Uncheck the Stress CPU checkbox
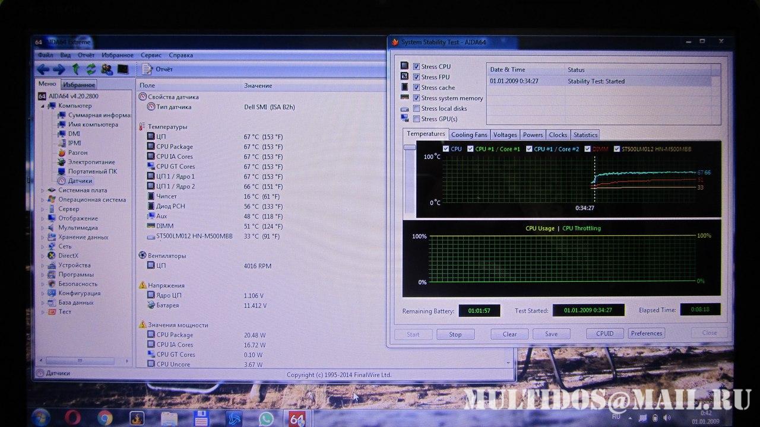760x427 pixels. coord(416,66)
